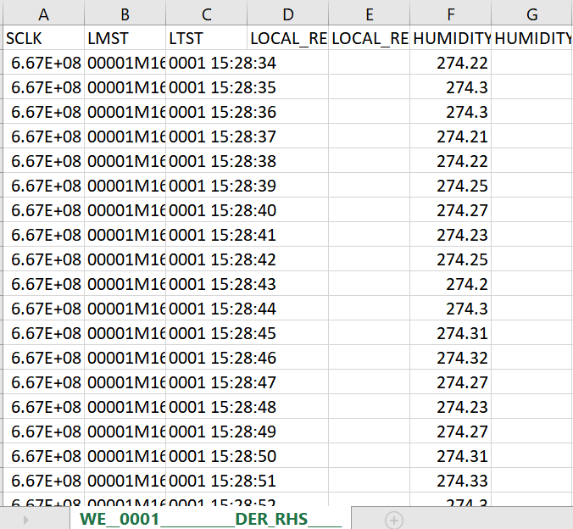The height and width of the screenshot is (529, 573).
Task: Select the cell 0001 15:28:40
Action: (x=207, y=210)
